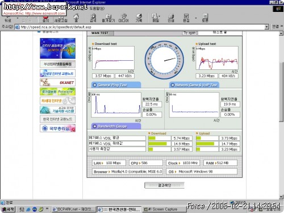Screen dimensions: 284x213
Task: Click the 447 kB/s download value
Action: (x=124, y=76)
